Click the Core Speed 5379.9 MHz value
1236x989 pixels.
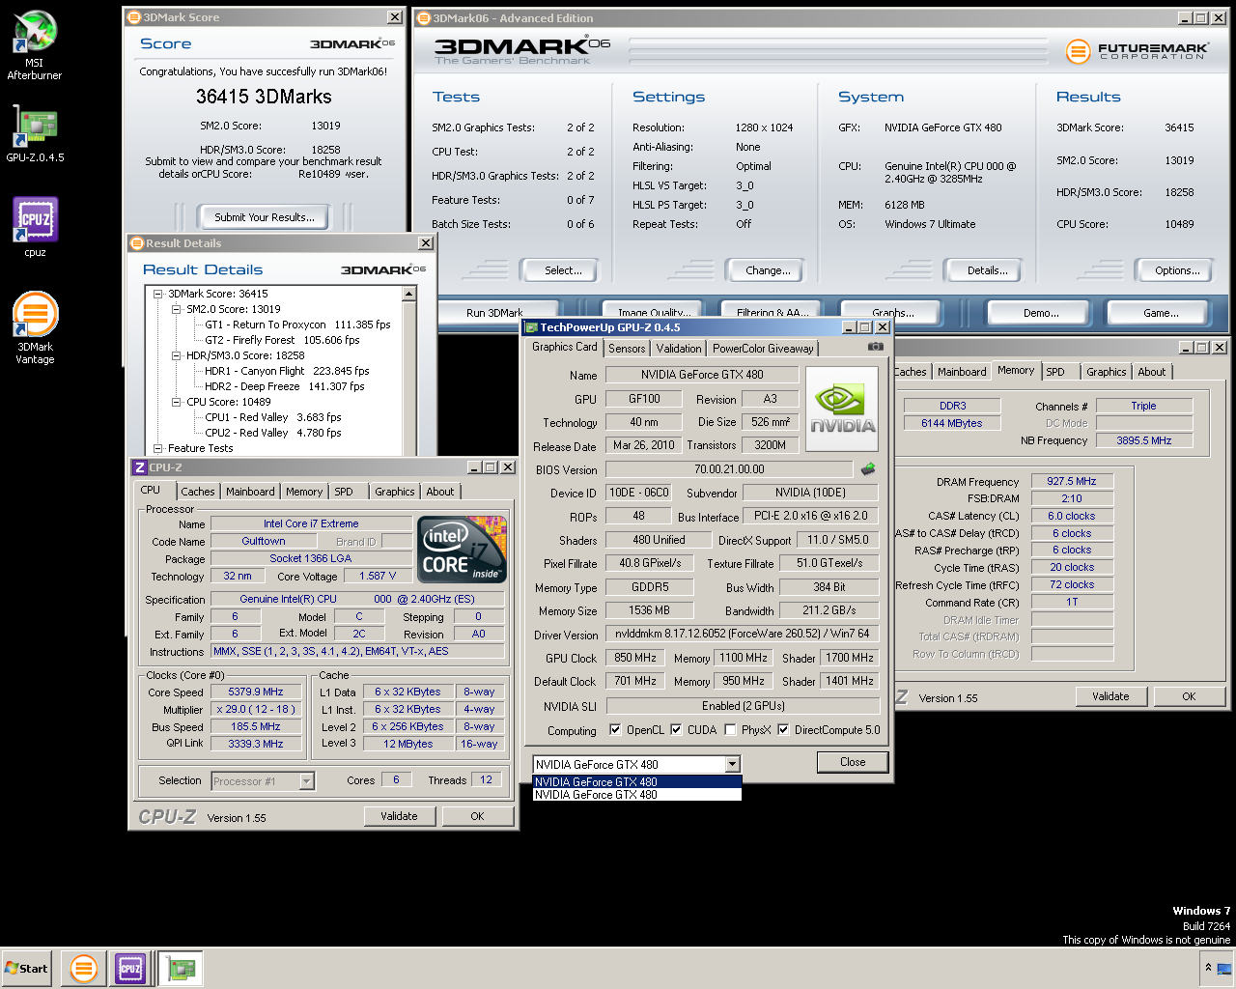[x=256, y=692]
